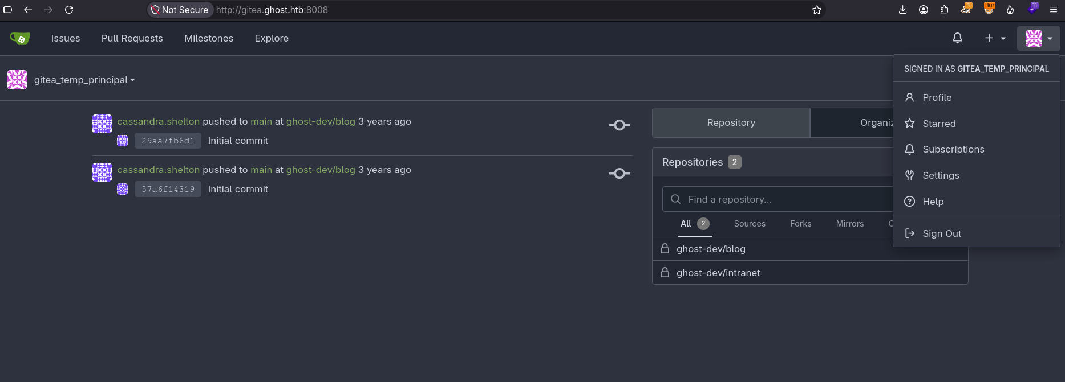
Task: Open commit 29aa7fb6d1 hash link
Action: tap(168, 141)
